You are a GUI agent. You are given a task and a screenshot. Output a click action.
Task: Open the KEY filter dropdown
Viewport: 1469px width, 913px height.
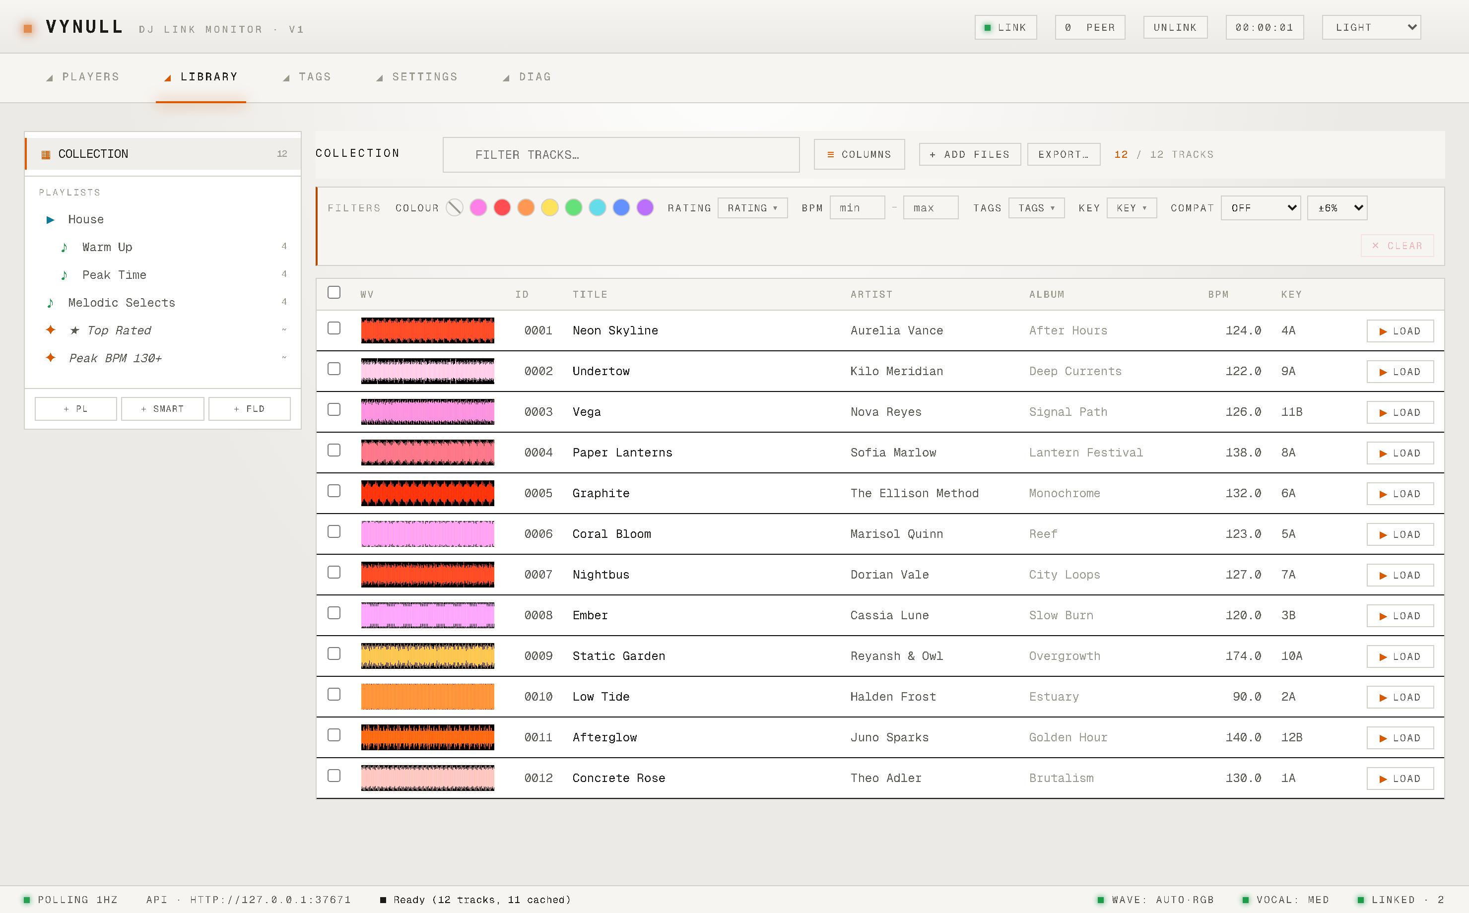pos(1132,208)
